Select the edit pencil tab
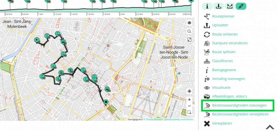Image resolution: width=277 pixels, height=130 pixels. 241,6
